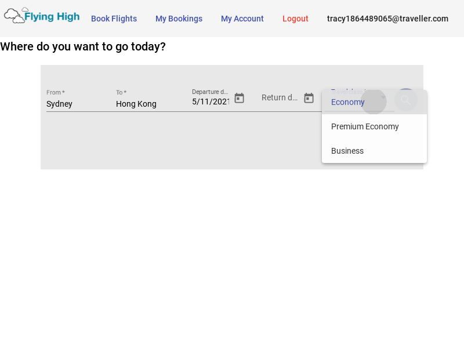Open My Account page
The width and height of the screenshot is (464, 348).
242,19
